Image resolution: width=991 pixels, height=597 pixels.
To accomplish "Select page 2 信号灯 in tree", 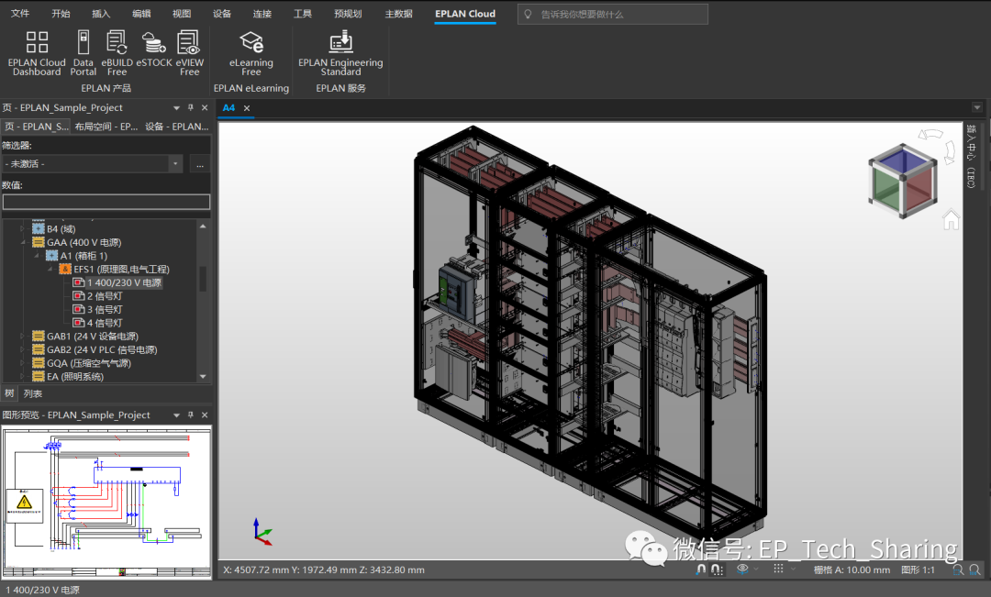I will click(104, 296).
